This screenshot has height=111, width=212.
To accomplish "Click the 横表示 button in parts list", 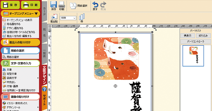I will 188,36.
